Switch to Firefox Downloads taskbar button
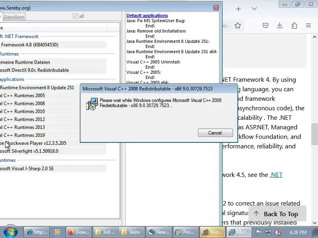Image resolution: width=318 pixels, height=238 pixels. point(79,232)
